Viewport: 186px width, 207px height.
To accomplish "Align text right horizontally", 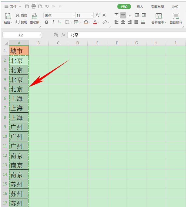I will 130,22.
